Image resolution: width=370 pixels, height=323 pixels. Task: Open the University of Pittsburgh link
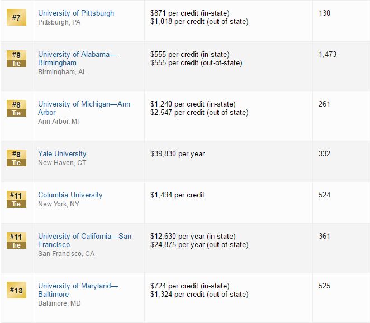76,13
